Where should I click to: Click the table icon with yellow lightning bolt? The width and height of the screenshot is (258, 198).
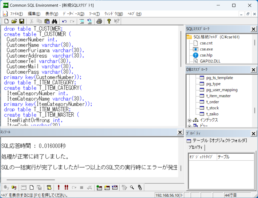click(x=107, y=187)
